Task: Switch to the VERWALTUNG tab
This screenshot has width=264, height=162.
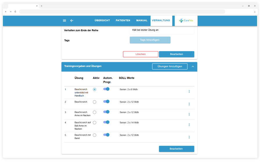Action: pos(161,20)
